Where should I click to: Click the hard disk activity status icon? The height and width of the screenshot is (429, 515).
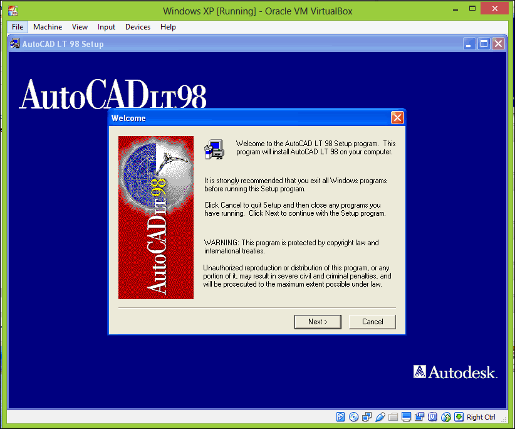(x=340, y=417)
